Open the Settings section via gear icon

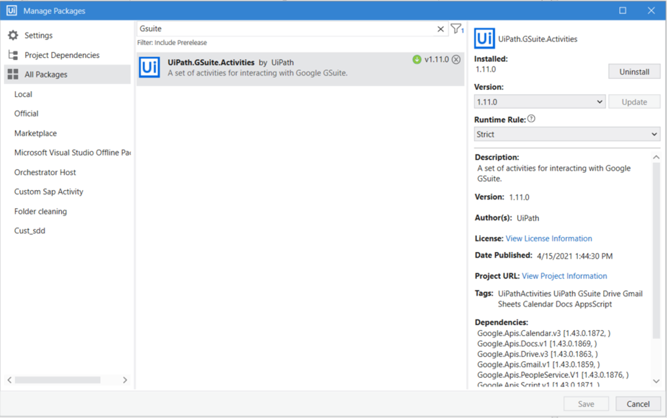click(x=14, y=35)
